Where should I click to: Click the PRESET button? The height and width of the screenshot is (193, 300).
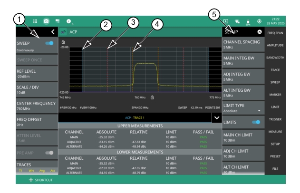[275, 155]
